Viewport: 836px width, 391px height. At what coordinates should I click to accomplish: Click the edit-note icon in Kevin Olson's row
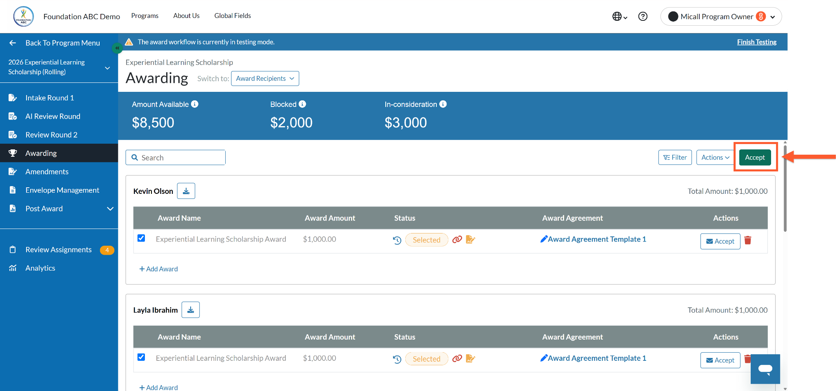pyautogui.click(x=471, y=239)
